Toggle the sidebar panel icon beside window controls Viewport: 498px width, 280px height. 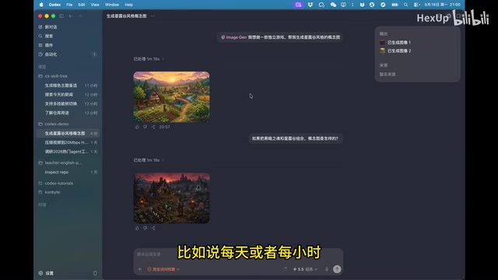click(61, 16)
